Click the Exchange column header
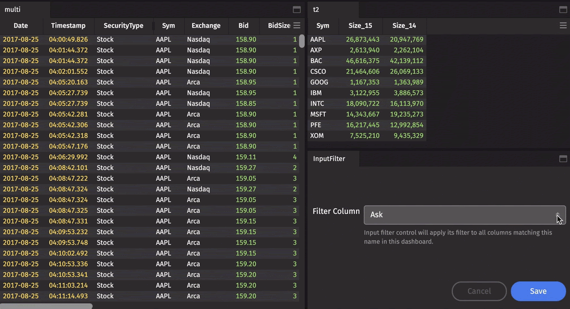The width and height of the screenshot is (570, 309). point(206,26)
